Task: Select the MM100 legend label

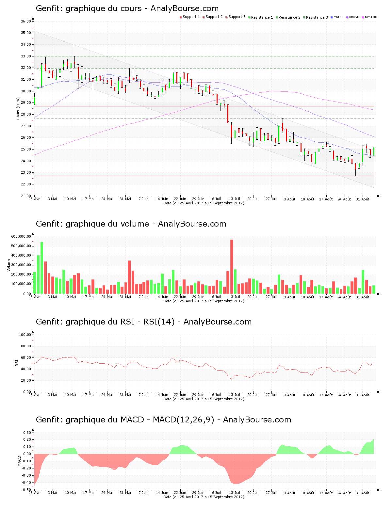Action: tap(371, 17)
